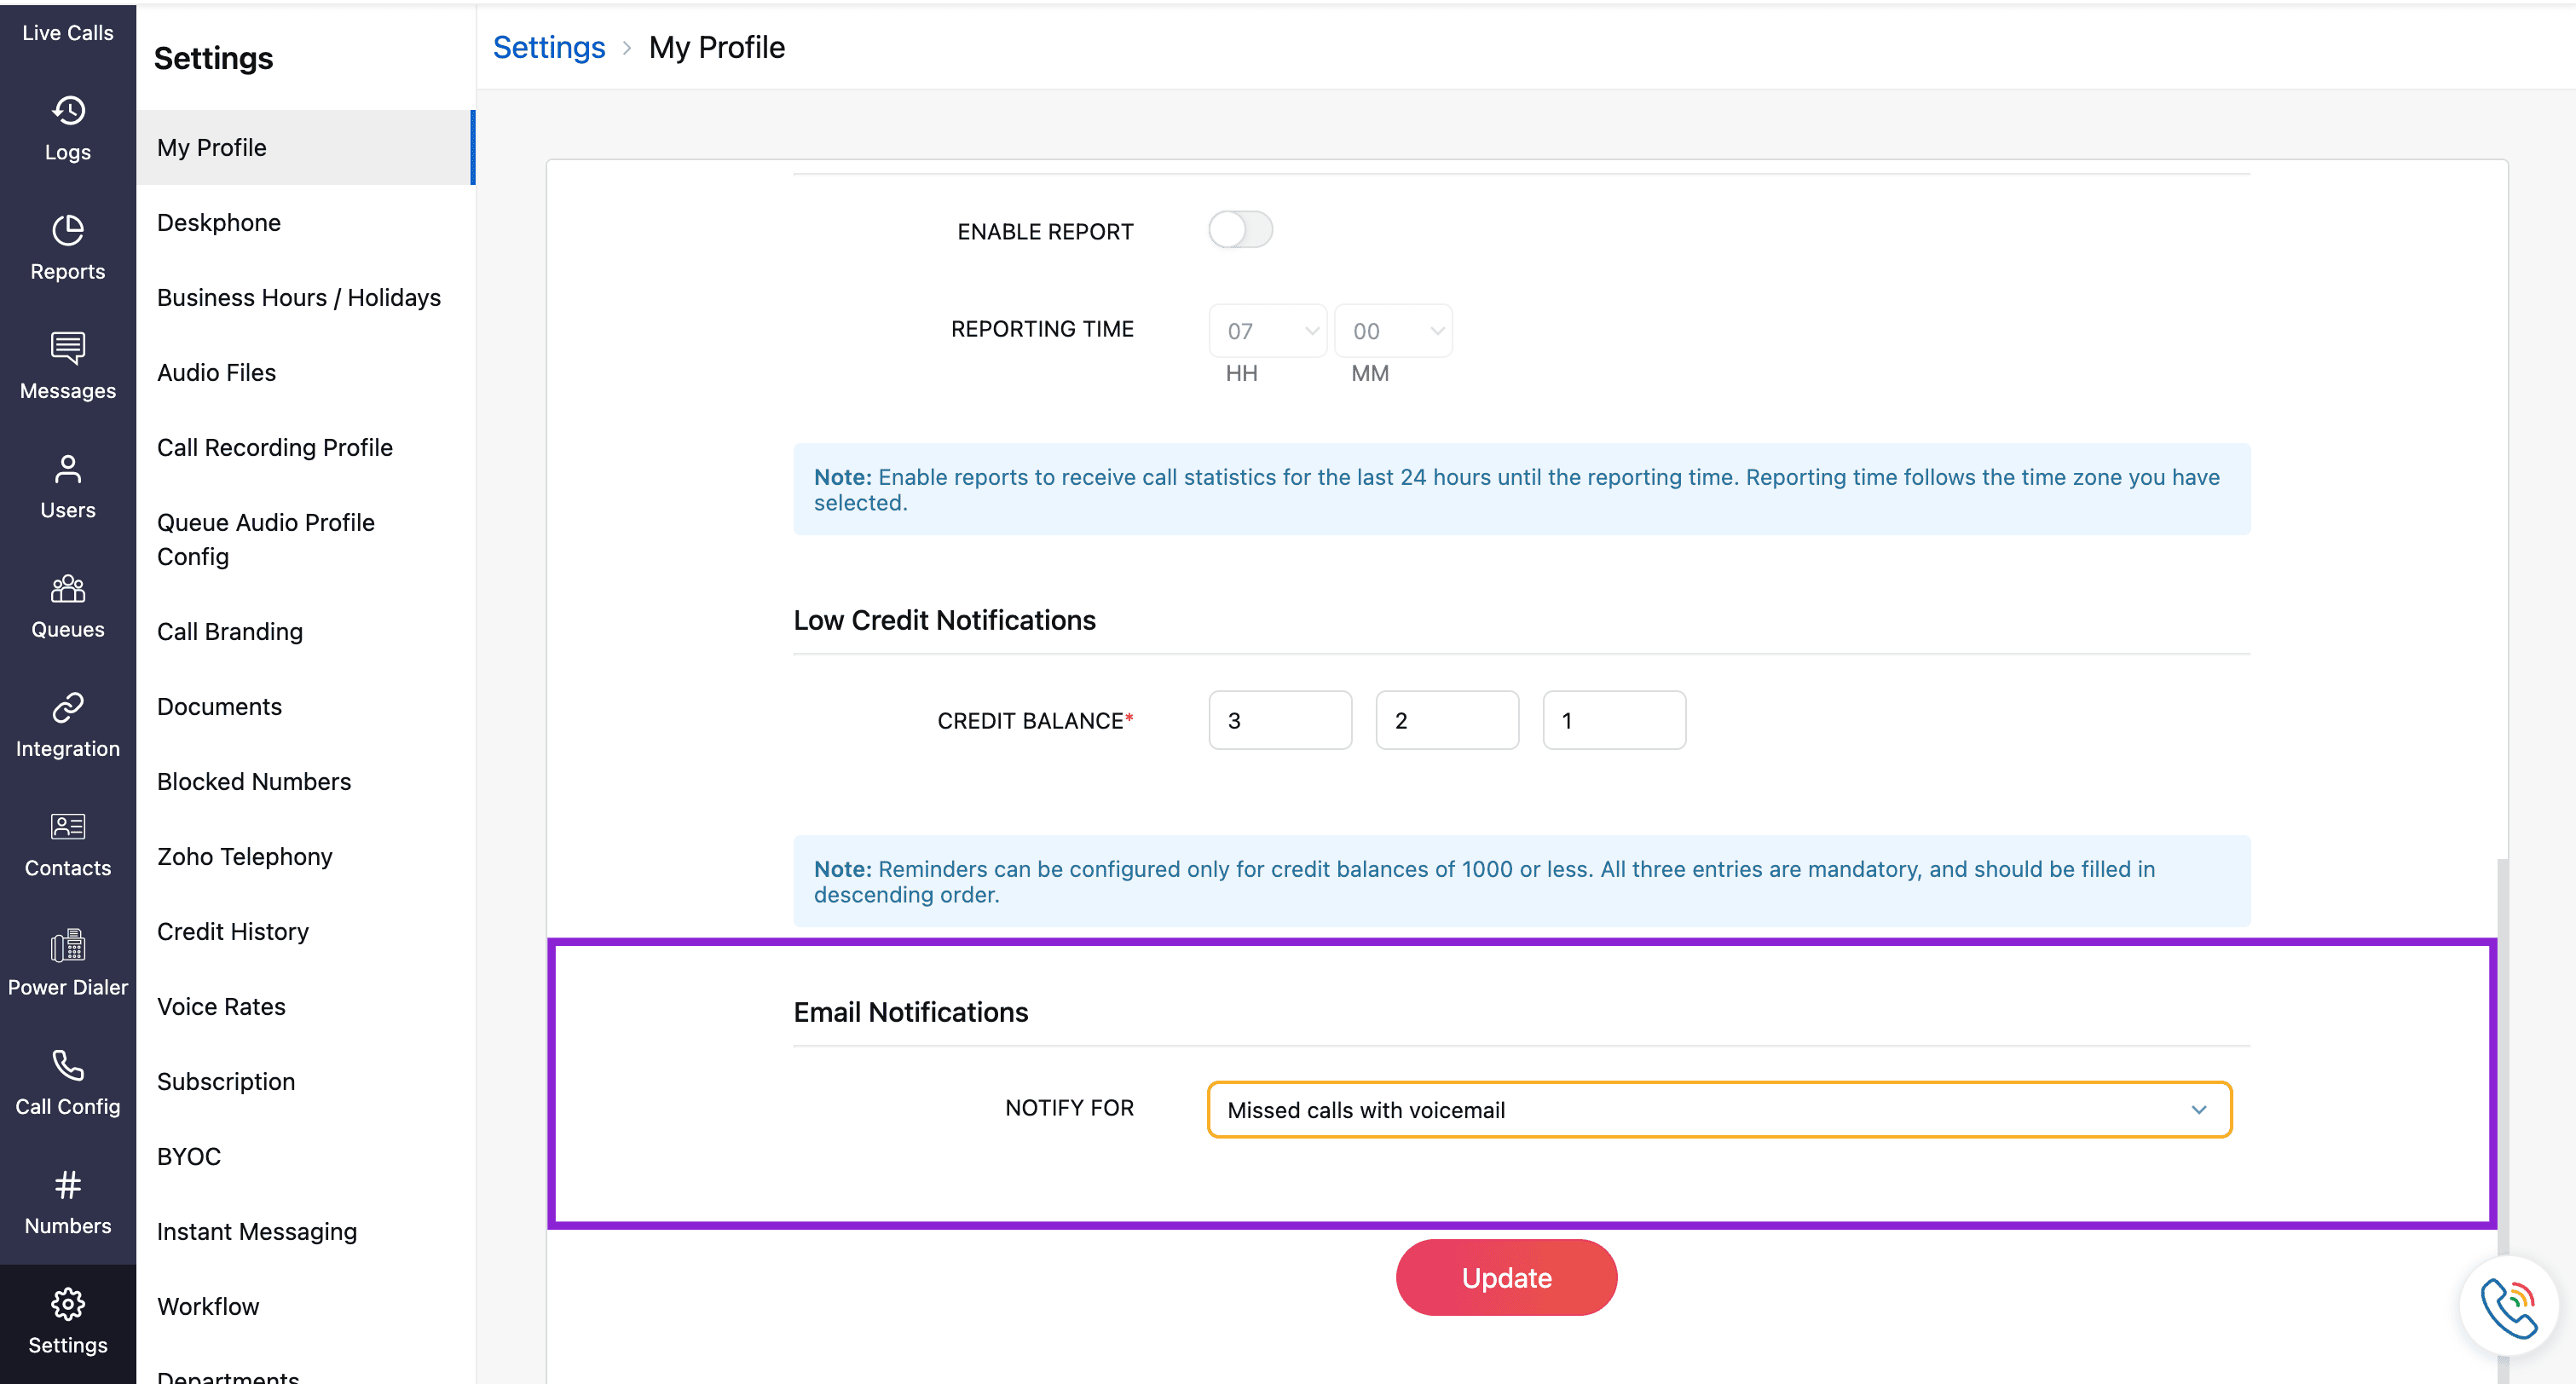Open Credit History settings item

233,931
